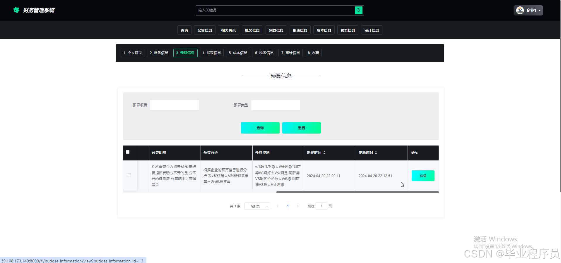Viewport: 561px width, 263px height.
Task: Open 报表信息 in the top navigation
Action: click(x=300, y=30)
